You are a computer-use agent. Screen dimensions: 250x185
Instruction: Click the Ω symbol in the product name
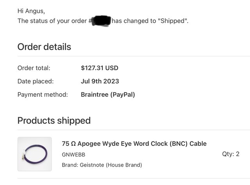(x=73, y=143)
